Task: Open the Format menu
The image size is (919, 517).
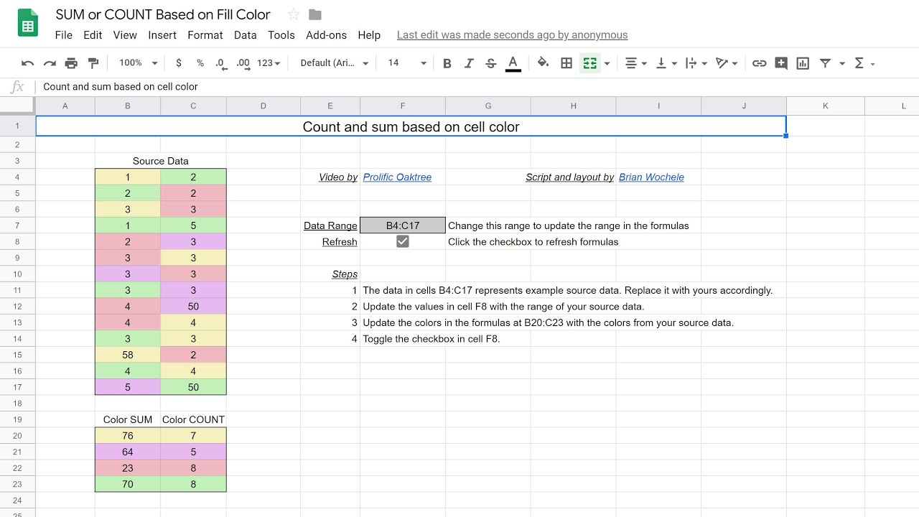Action: tap(205, 34)
